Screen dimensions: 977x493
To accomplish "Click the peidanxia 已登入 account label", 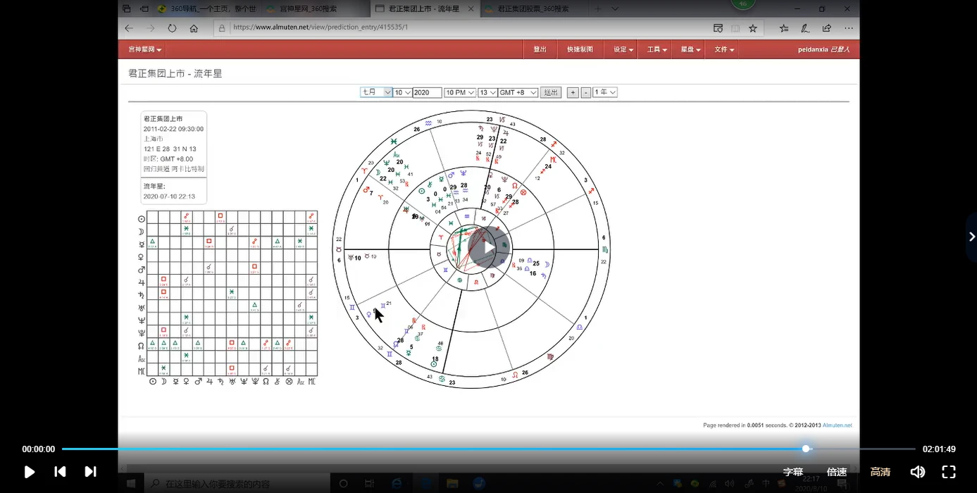I will 823,49.
